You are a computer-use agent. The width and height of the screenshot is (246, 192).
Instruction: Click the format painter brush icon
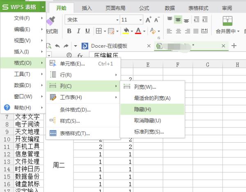pyautogui.click(x=51, y=21)
